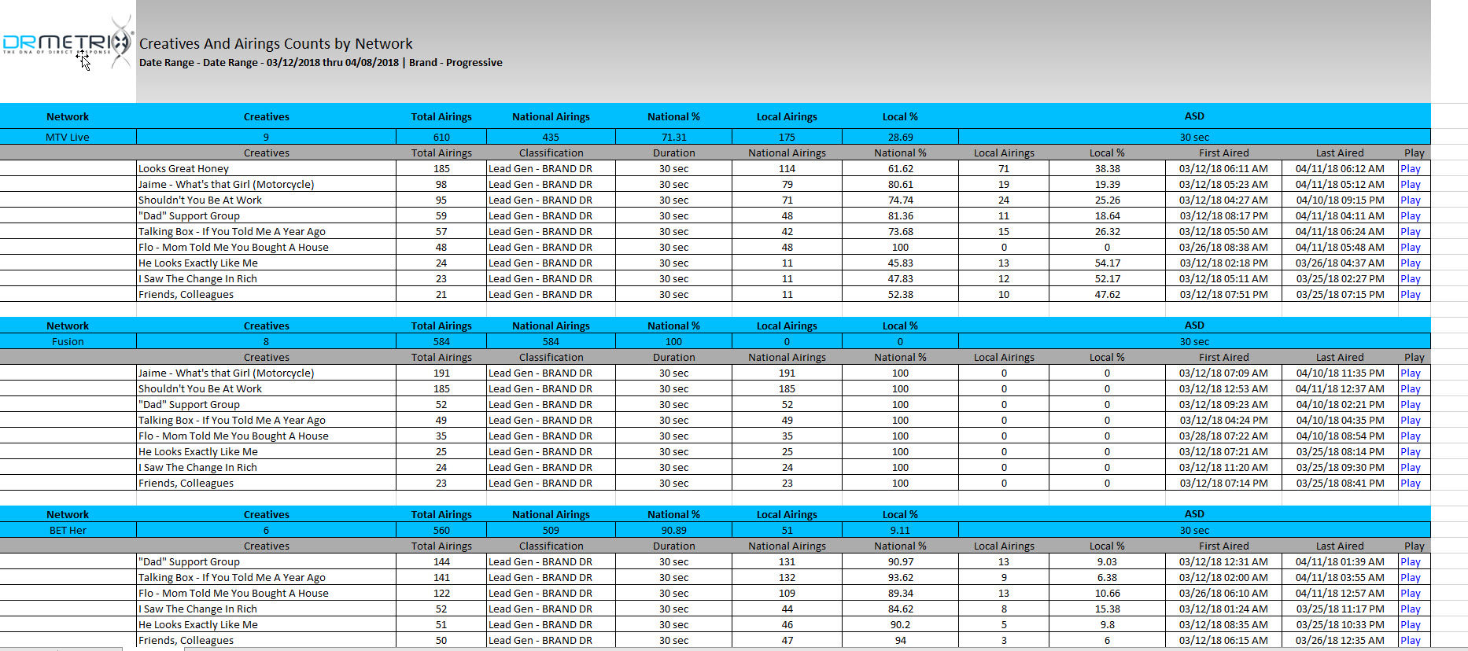Play MTV Live I Saw The Change In Rich
The image size is (1468, 651).
[x=1410, y=278]
